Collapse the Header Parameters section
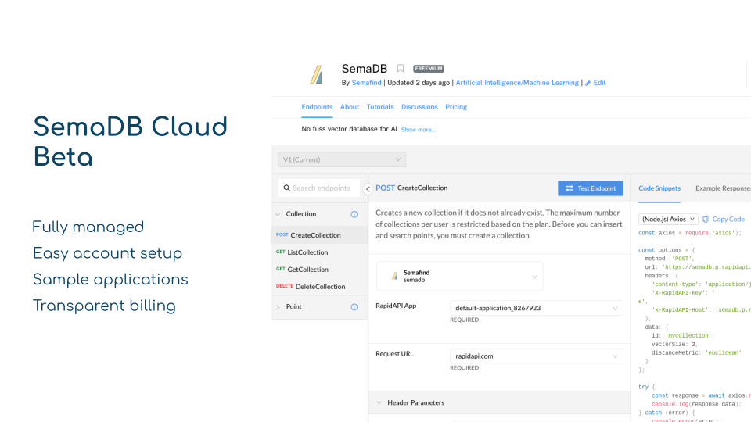 pyautogui.click(x=379, y=403)
